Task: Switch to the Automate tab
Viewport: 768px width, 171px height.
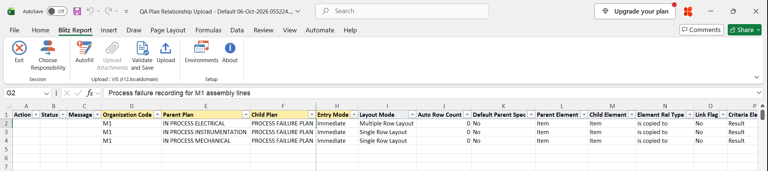Action: pos(320,30)
